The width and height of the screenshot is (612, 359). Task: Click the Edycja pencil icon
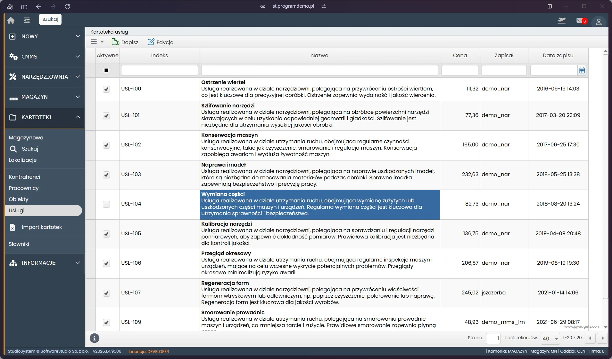[x=151, y=42]
